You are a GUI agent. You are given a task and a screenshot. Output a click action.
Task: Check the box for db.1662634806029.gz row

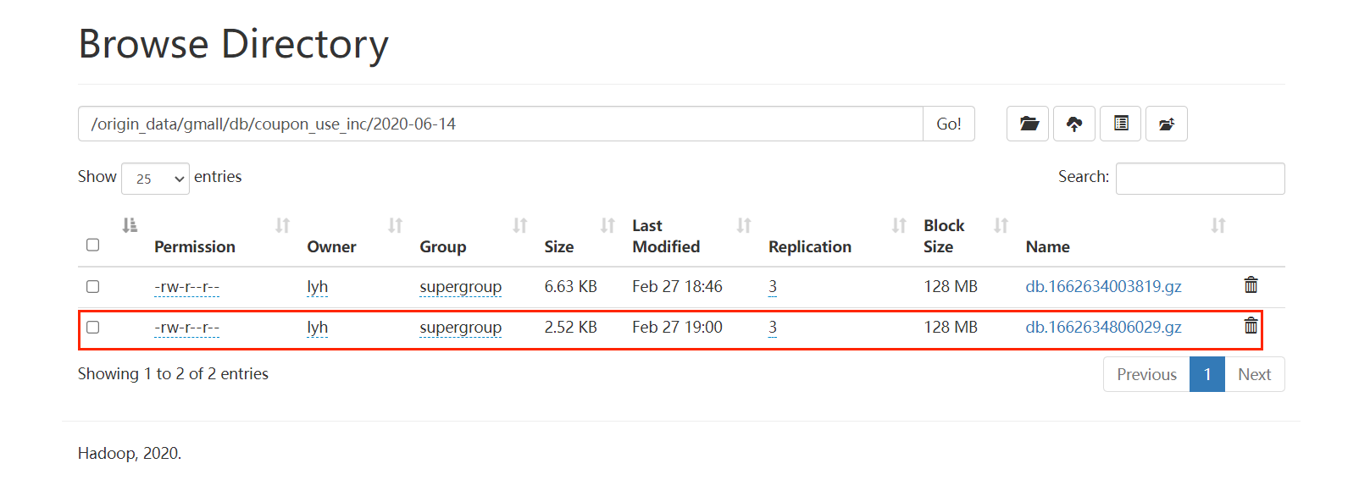coord(93,327)
